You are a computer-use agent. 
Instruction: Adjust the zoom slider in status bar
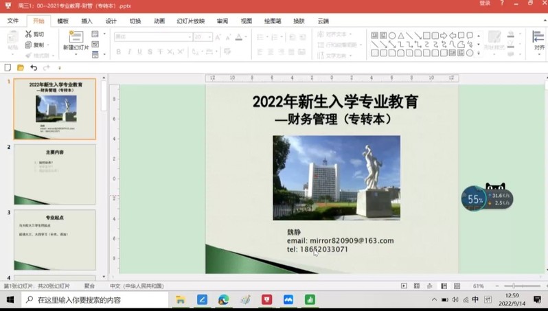coord(514,286)
